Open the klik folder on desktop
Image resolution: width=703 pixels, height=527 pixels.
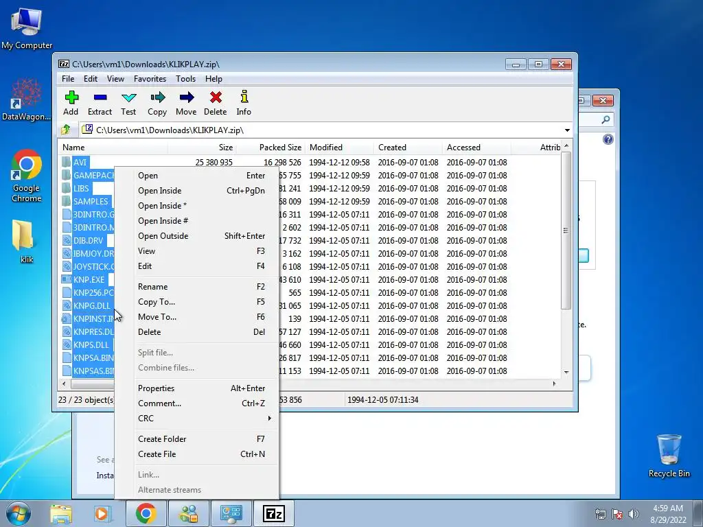click(23, 241)
